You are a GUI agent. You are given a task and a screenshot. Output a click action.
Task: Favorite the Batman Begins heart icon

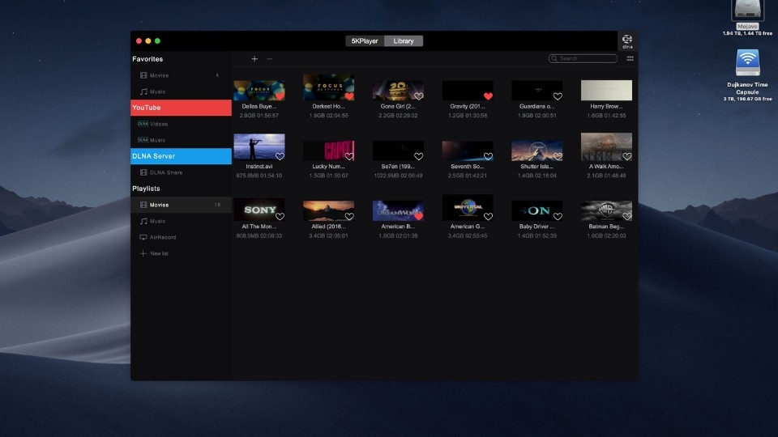pos(627,217)
